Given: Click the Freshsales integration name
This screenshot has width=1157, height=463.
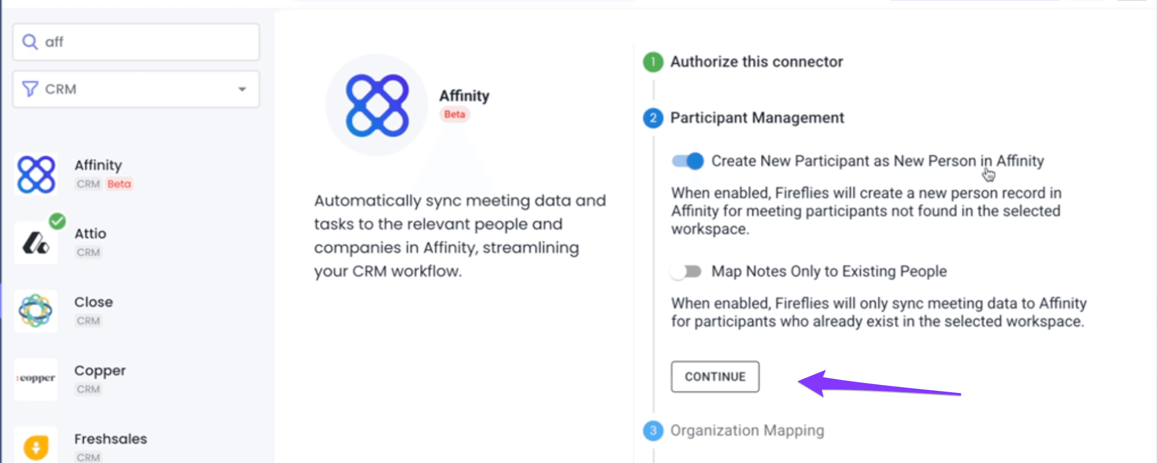Looking at the screenshot, I should point(111,439).
